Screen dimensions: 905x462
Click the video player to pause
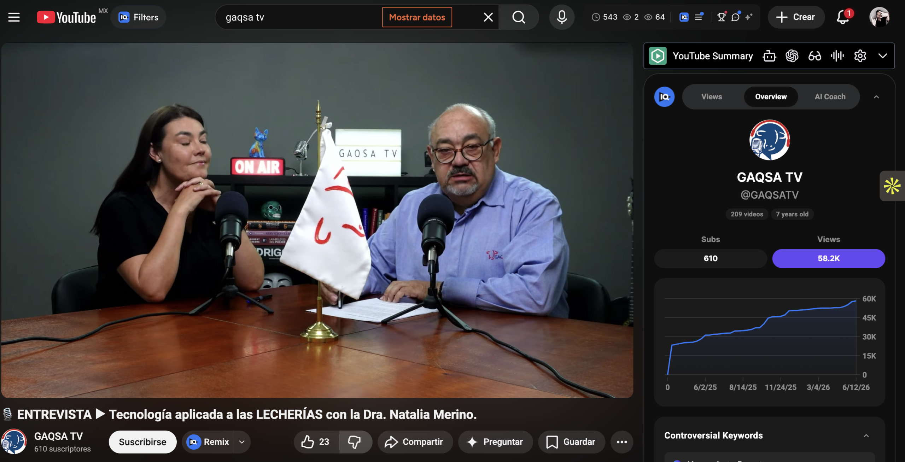coord(317,220)
